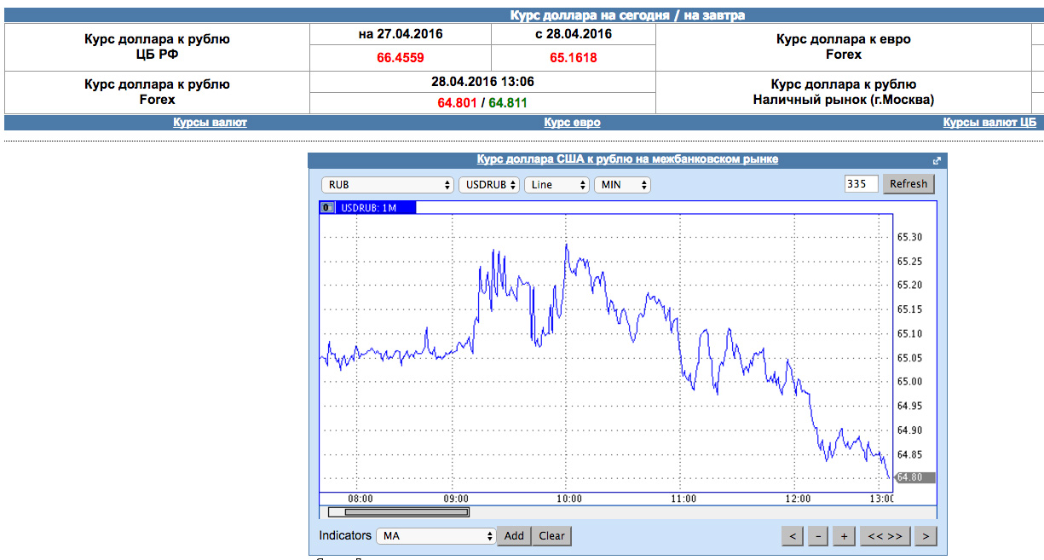Open the Курс евро link
1044x560 pixels.
(572, 123)
